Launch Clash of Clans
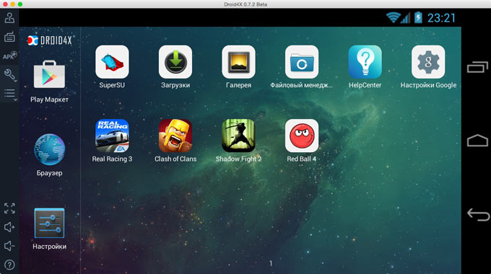Image resolution: width=491 pixels, height=274 pixels. [x=175, y=136]
